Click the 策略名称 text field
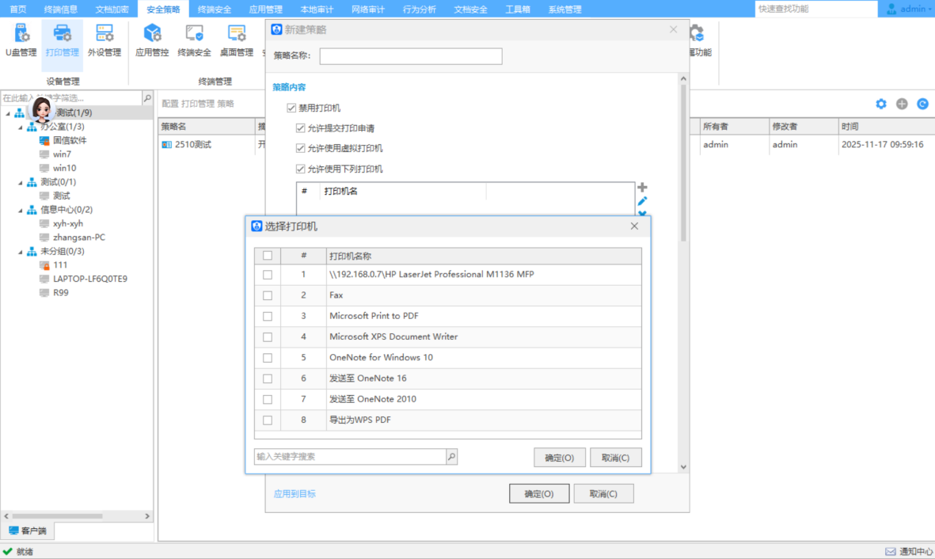The width and height of the screenshot is (935, 559). [x=410, y=56]
